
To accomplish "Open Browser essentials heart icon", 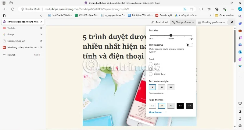I will pos(224,9).
